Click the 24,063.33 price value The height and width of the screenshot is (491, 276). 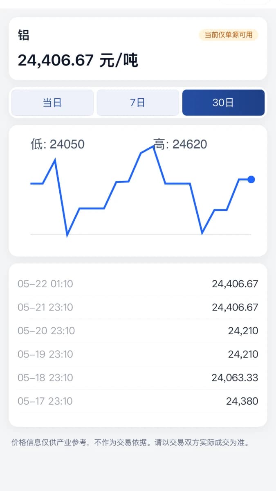(235, 378)
